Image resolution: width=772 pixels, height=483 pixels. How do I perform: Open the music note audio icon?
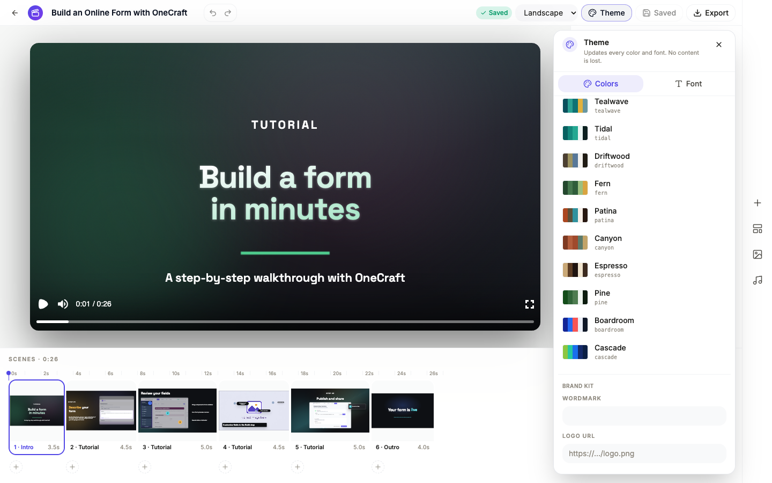[758, 280]
